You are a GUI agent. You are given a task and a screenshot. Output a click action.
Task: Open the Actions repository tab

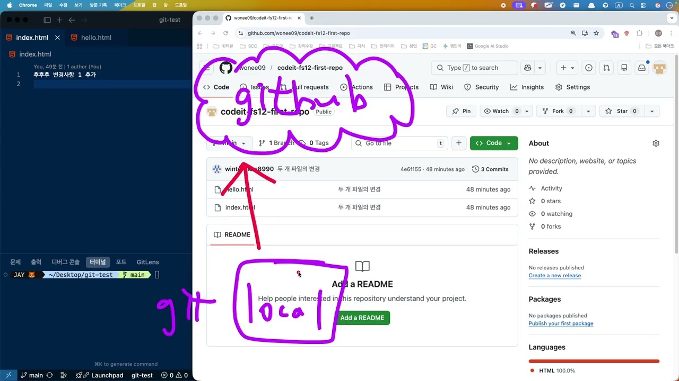click(x=356, y=87)
